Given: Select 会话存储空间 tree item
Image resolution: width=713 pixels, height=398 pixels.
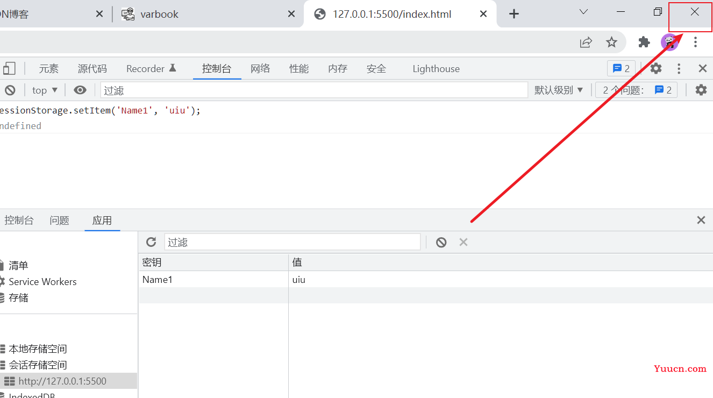Looking at the screenshot, I should [x=38, y=365].
